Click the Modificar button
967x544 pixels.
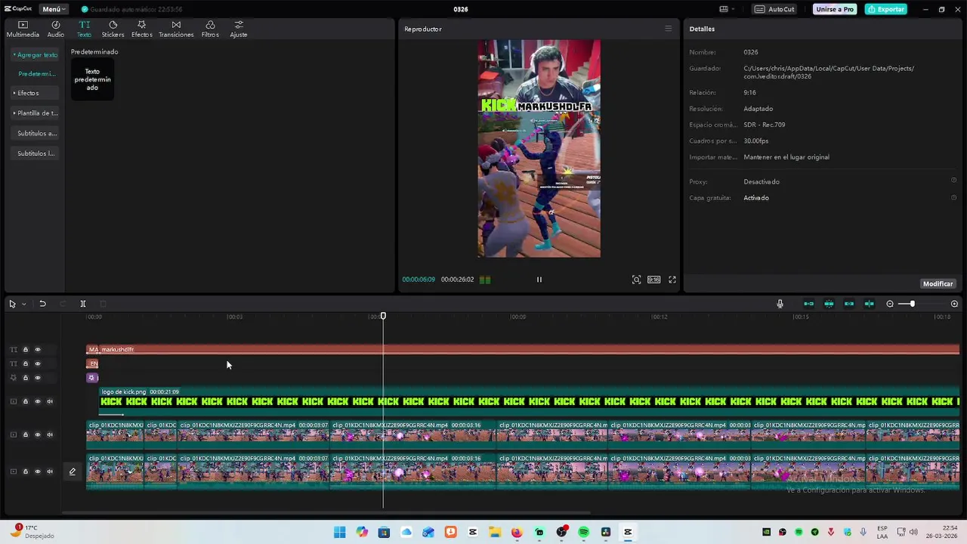pos(938,284)
